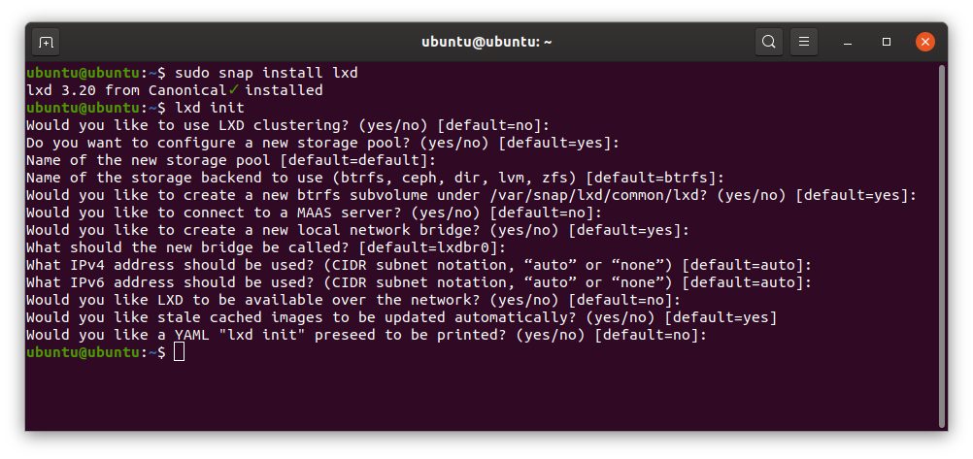Click the IPv6 address question line
This screenshot has height=459, width=973.
419,282
